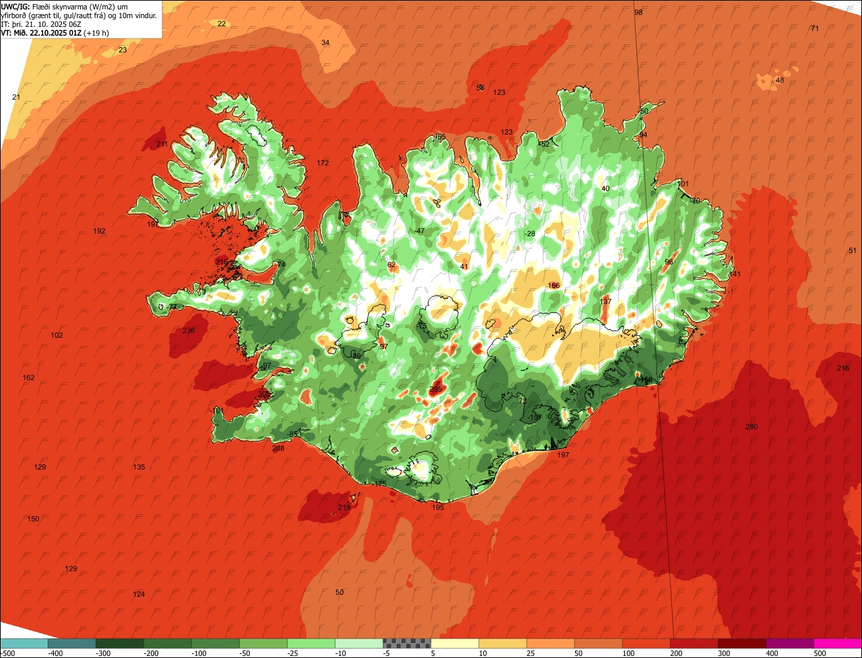Click the map value 71 in the top right
The height and width of the screenshot is (658, 862).
[815, 28]
